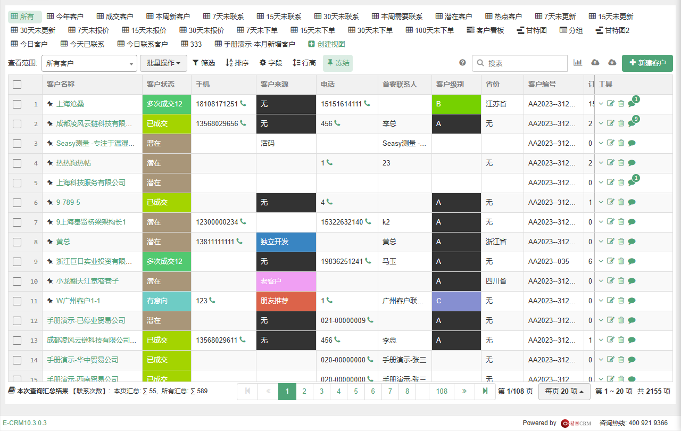This screenshot has height=431, width=681.
Task: Open the 每页 20 项 page size dropdown
Action: click(x=564, y=391)
